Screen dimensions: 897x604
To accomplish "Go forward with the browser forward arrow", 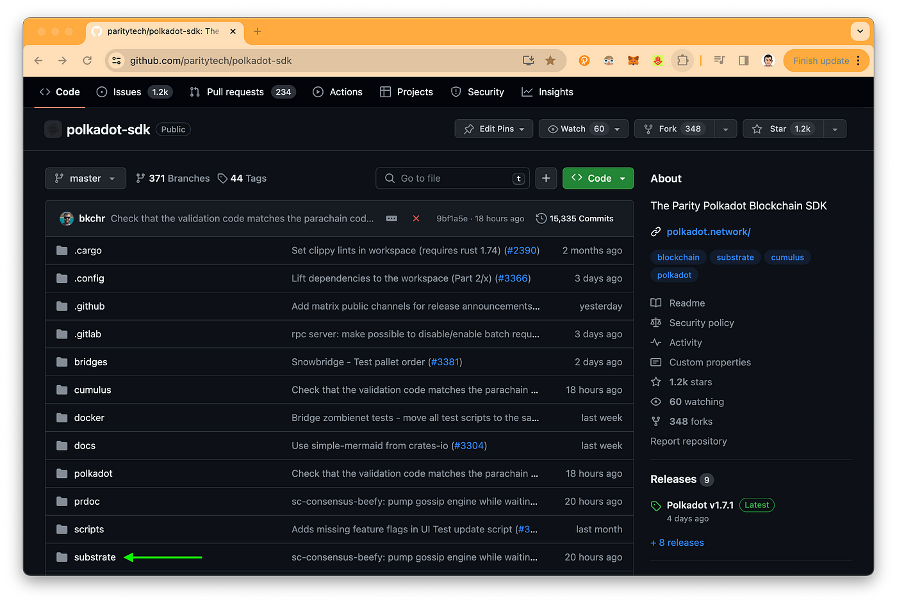I will pos(62,61).
